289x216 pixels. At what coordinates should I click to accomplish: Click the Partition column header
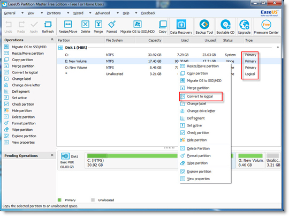coord(80,40)
